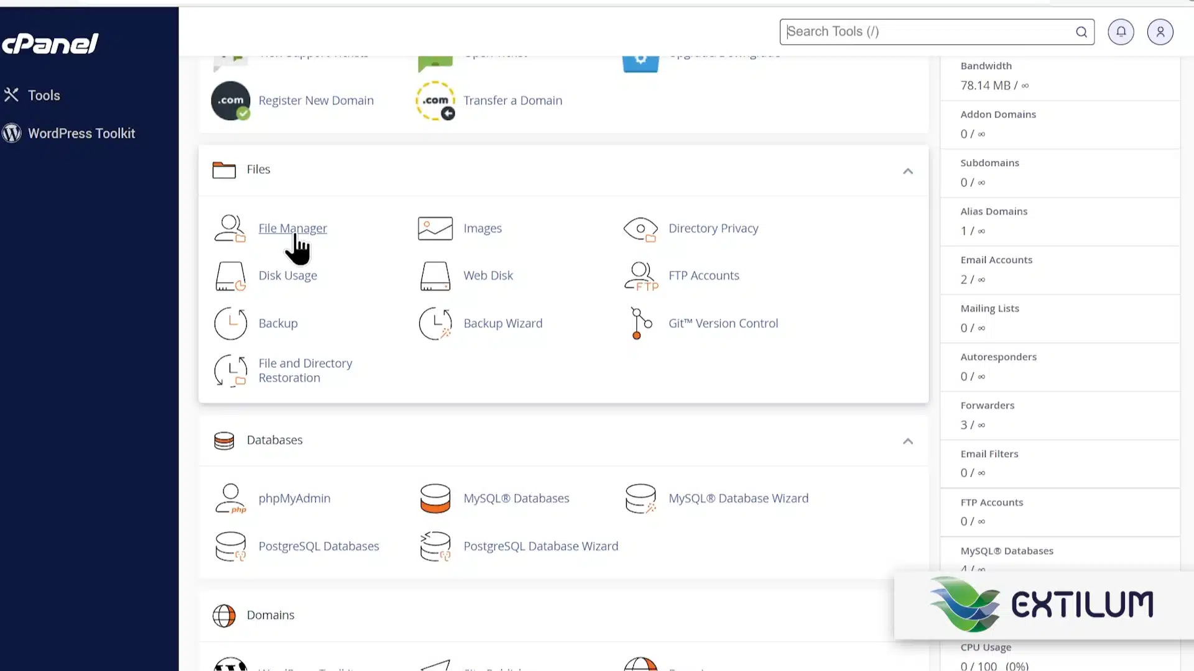
Task: Open the Web Disk link
Action: [488, 276]
